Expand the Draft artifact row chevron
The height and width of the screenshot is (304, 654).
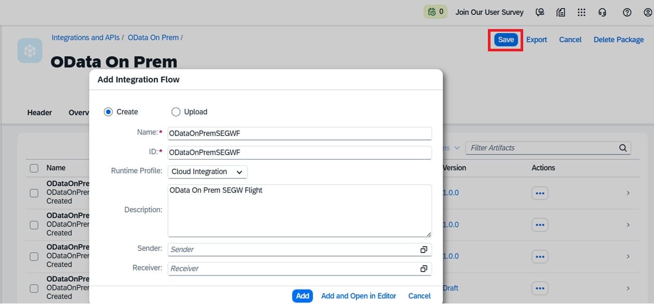(x=628, y=288)
